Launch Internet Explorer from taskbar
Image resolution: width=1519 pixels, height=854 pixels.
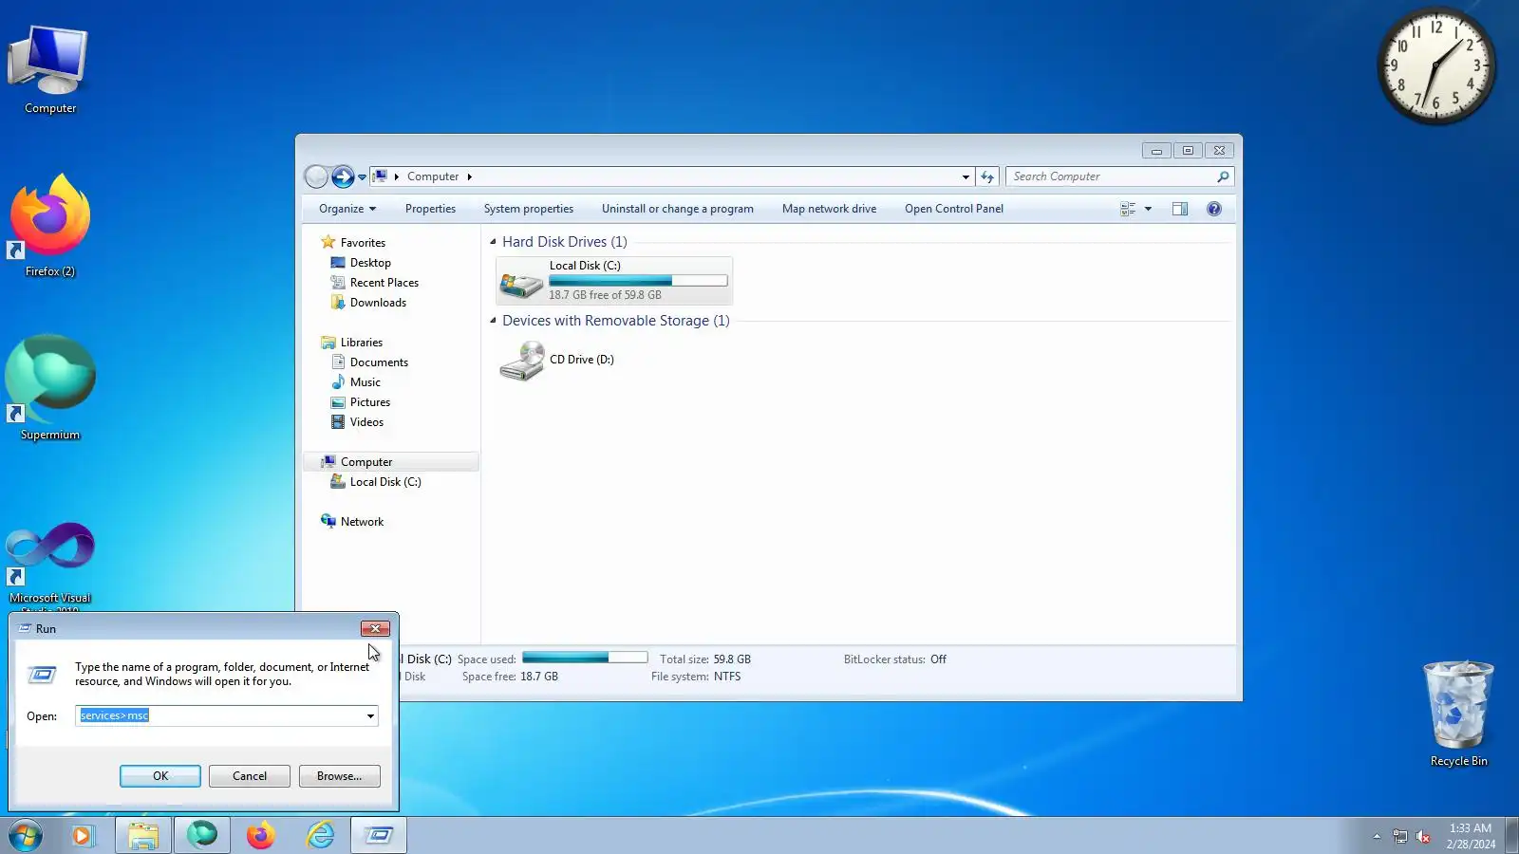point(320,835)
